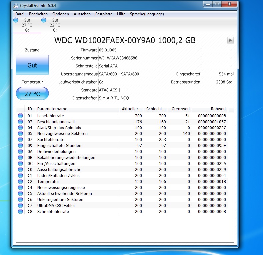Viewport: 263px width, 255px height.
Task: Click the Schlecht column header
Action: (x=156, y=109)
